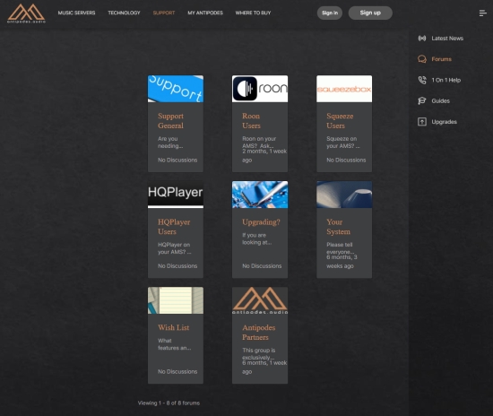The height and width of the screenshot is (416, 493).
Task: Click the circuit board Upgrading thumbnail
Action: click(x=260, y=195)
